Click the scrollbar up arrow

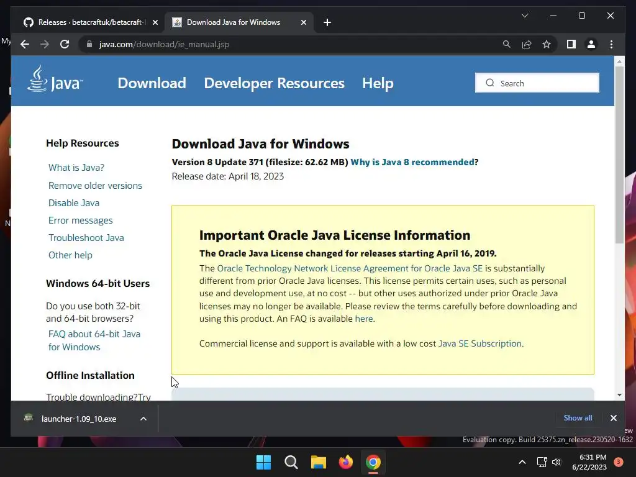point(619,61)
